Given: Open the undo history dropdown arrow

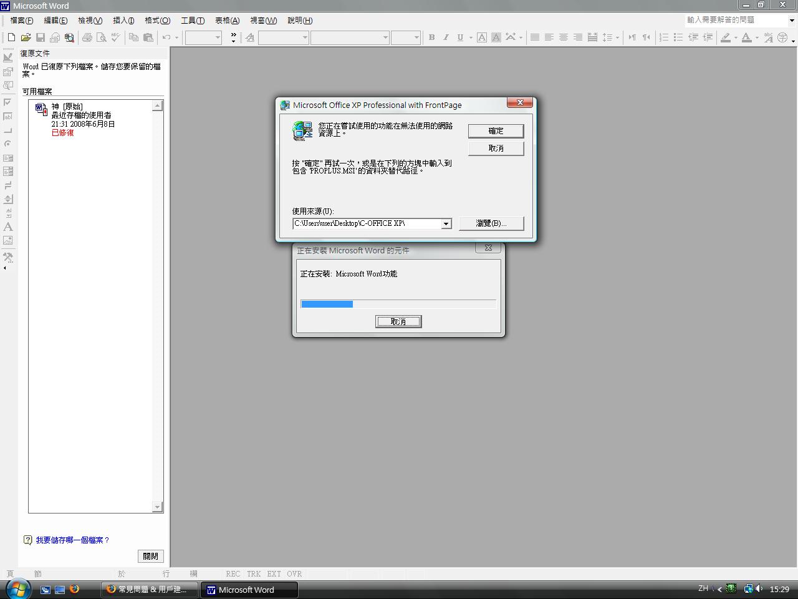Looking at the screenshot, I should coord(176,37).
